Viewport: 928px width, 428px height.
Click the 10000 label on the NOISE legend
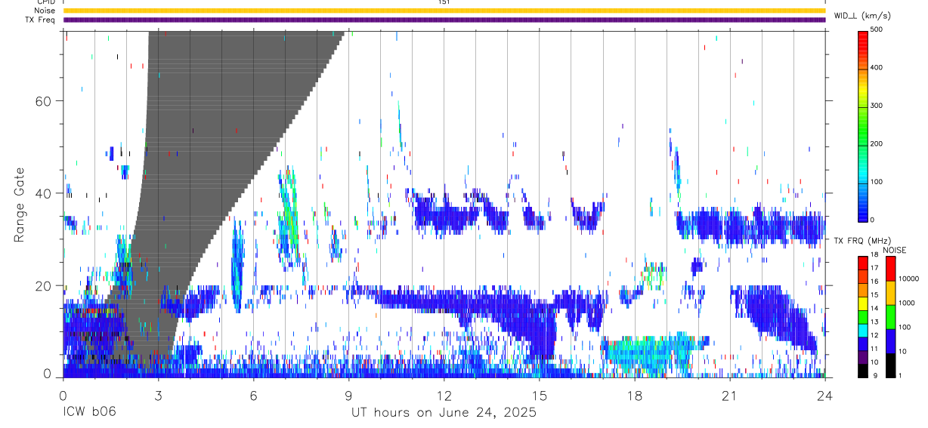coord(908,279)
